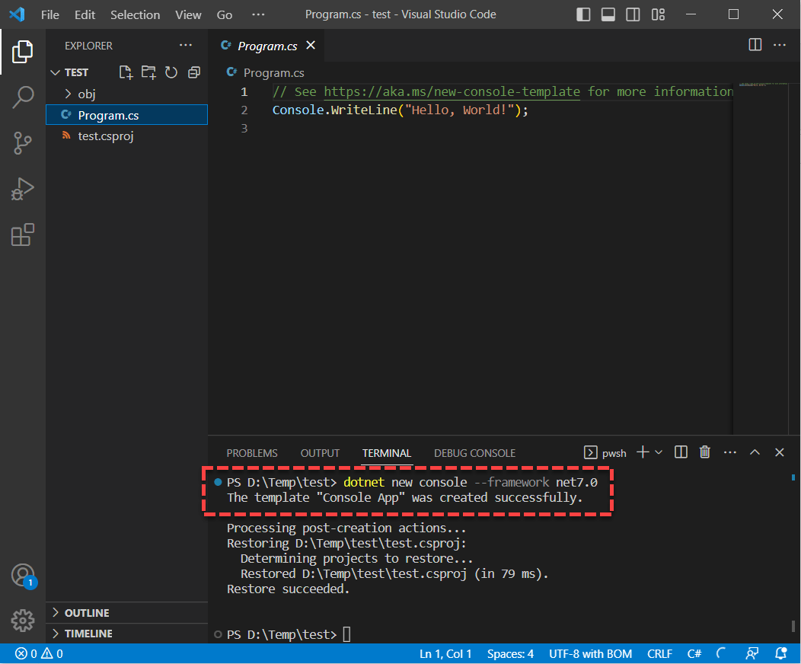This screenshot has height=664, width=801.
Task: Click line number 3 in the gutter
Action: 244,129
